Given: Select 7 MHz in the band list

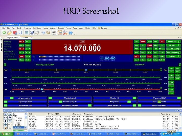Looking at the screenshot, I should (16, 123).
